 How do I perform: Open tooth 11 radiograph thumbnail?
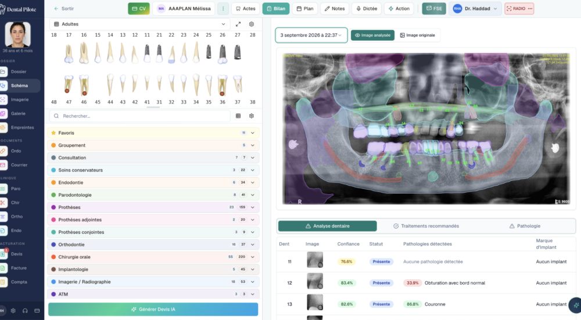315,260
